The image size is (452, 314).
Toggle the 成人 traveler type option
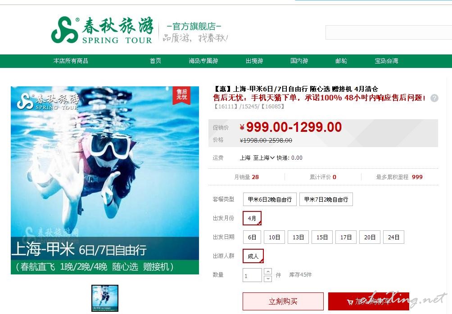[253, 256]
